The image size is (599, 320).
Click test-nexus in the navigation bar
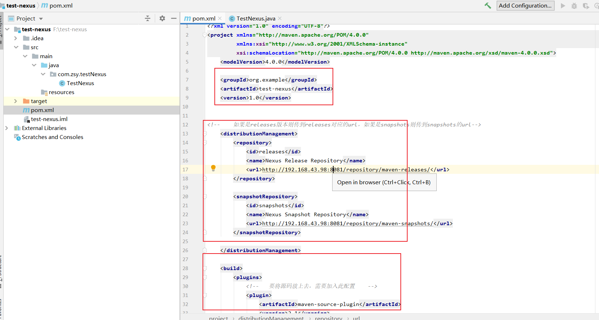pos(21,6)
